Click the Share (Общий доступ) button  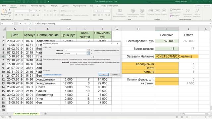click(202, 6)
